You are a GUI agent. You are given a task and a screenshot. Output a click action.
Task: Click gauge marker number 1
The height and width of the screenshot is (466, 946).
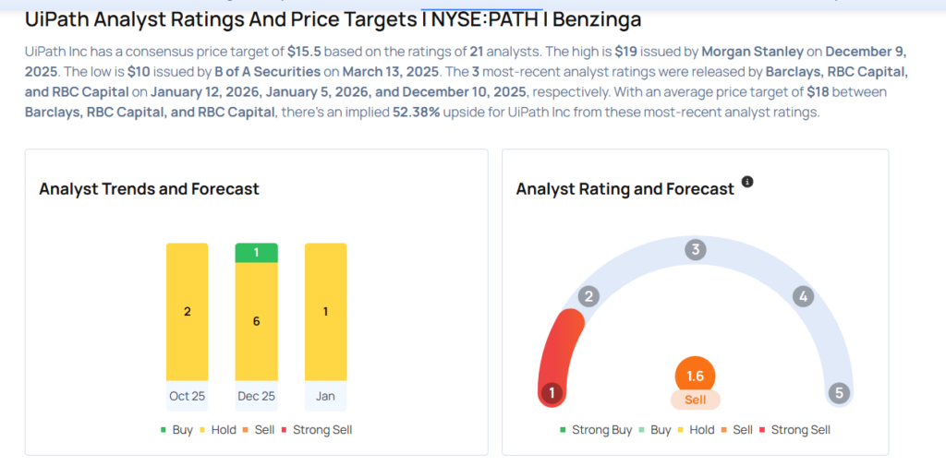552,393
